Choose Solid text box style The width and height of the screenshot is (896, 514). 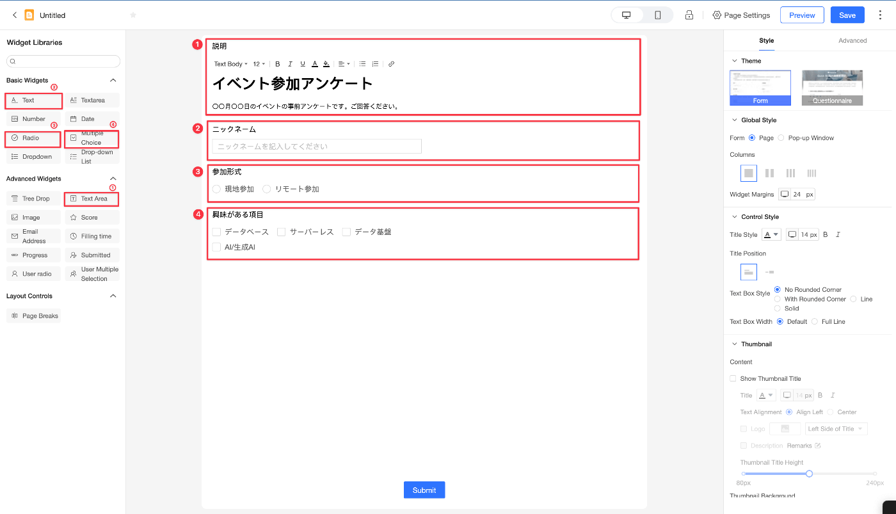778,309
